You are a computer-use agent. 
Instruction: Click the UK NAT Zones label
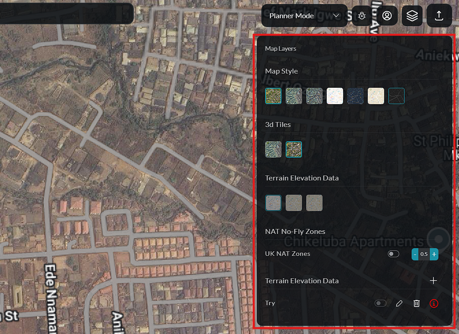click(x=287, y=254)
